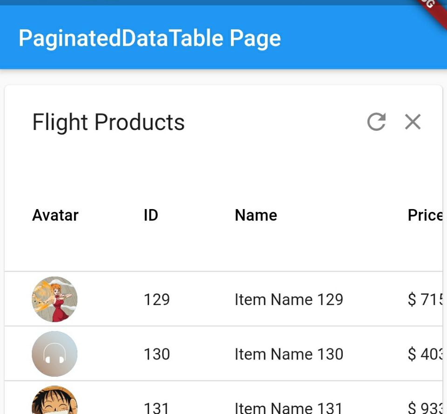This screenshot has width=447, height=414.
Task: Click the avatar image for item 131
Action: pyautogui.click(x=54, y=401)
